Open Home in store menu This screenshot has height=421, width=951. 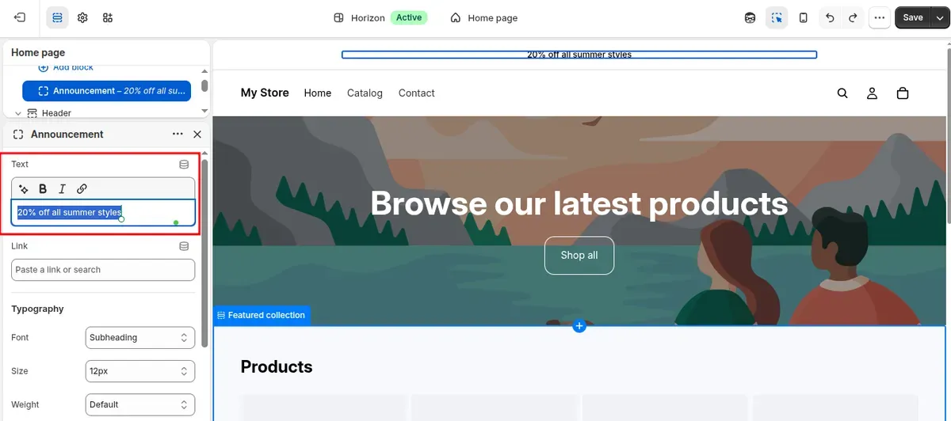[318, 93]
